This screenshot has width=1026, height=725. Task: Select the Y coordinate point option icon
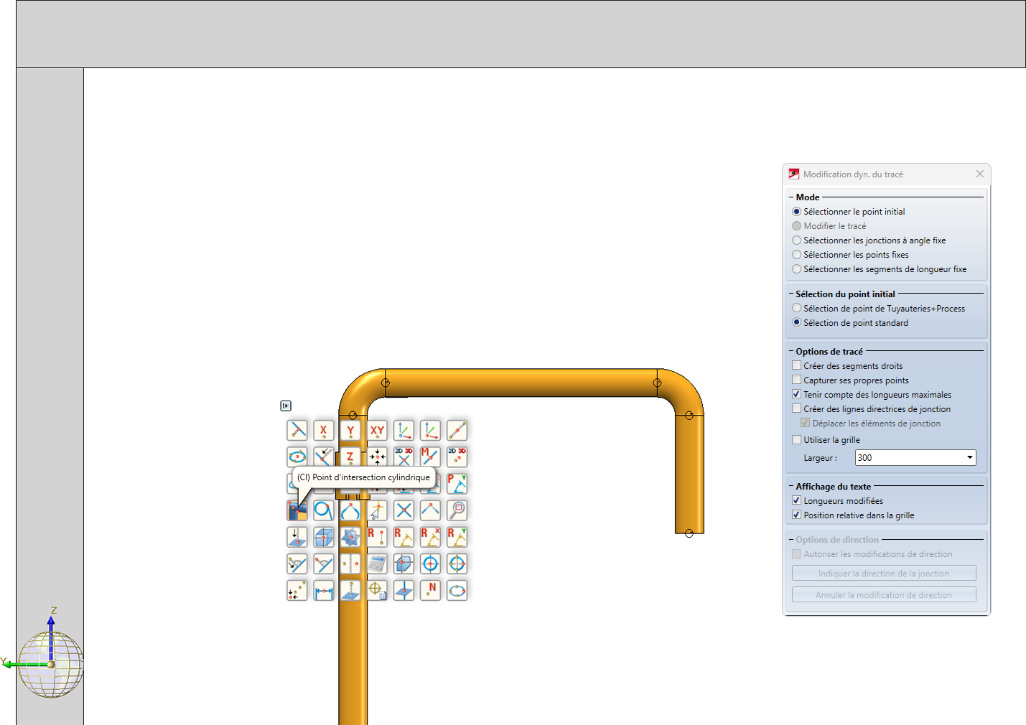point(350,430)
